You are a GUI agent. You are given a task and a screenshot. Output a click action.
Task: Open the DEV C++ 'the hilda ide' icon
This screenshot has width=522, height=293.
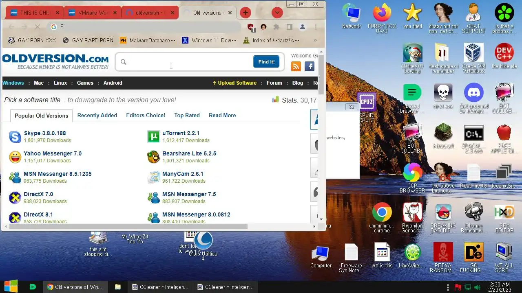[504, 56]
